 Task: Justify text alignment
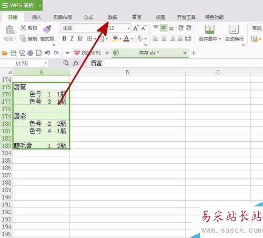pyautogui.click(x=180, y=38)
